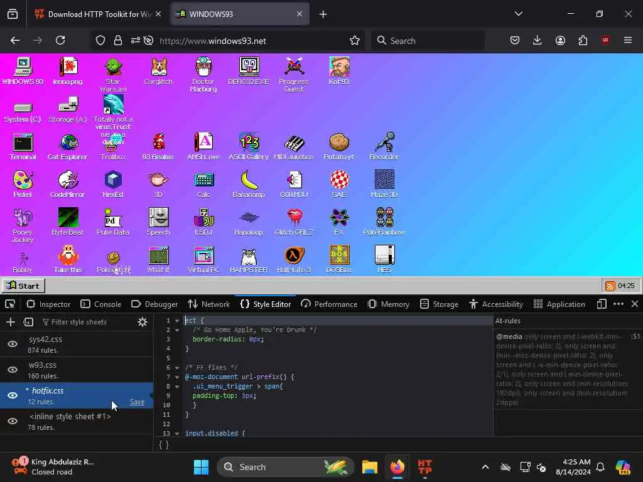Image resolution: width=643 pixels, height=482 pixels.
Task: Open Bananamp music player icon
Action: point(249,184)
